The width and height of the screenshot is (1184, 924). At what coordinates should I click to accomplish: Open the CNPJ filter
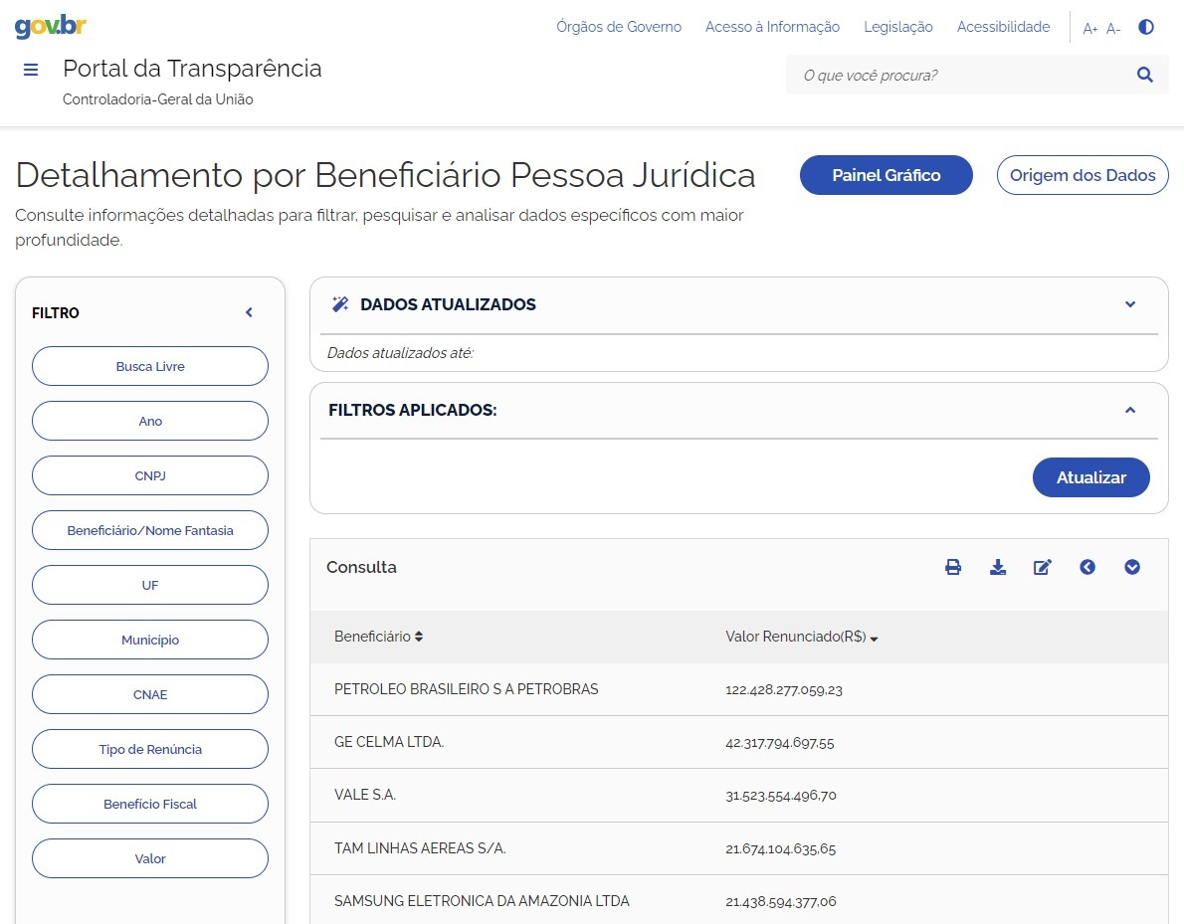coord(150,475)
